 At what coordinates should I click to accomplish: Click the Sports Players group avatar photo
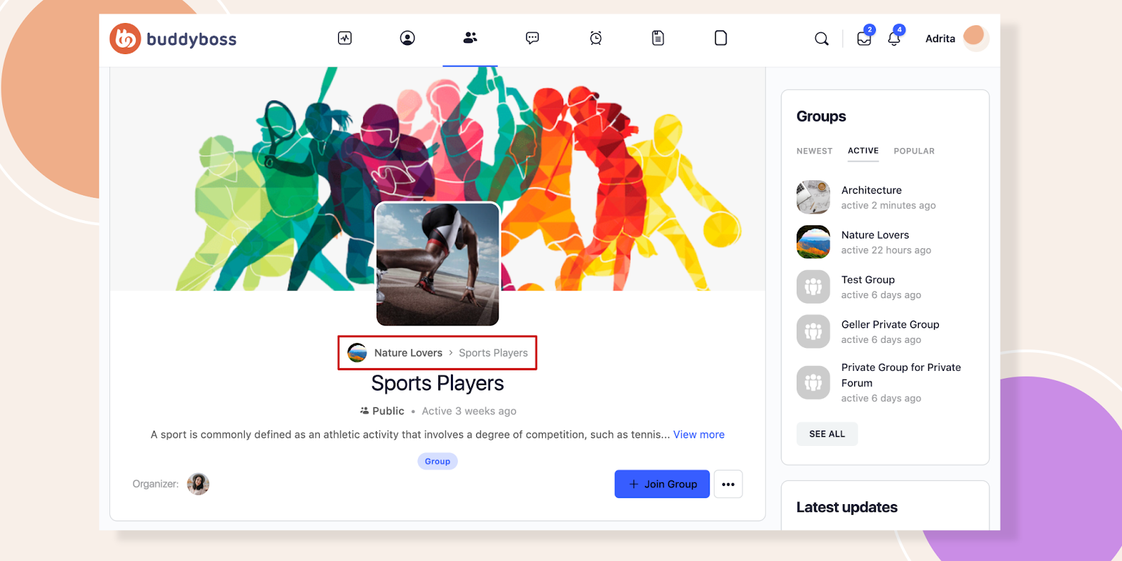point(438,264)
